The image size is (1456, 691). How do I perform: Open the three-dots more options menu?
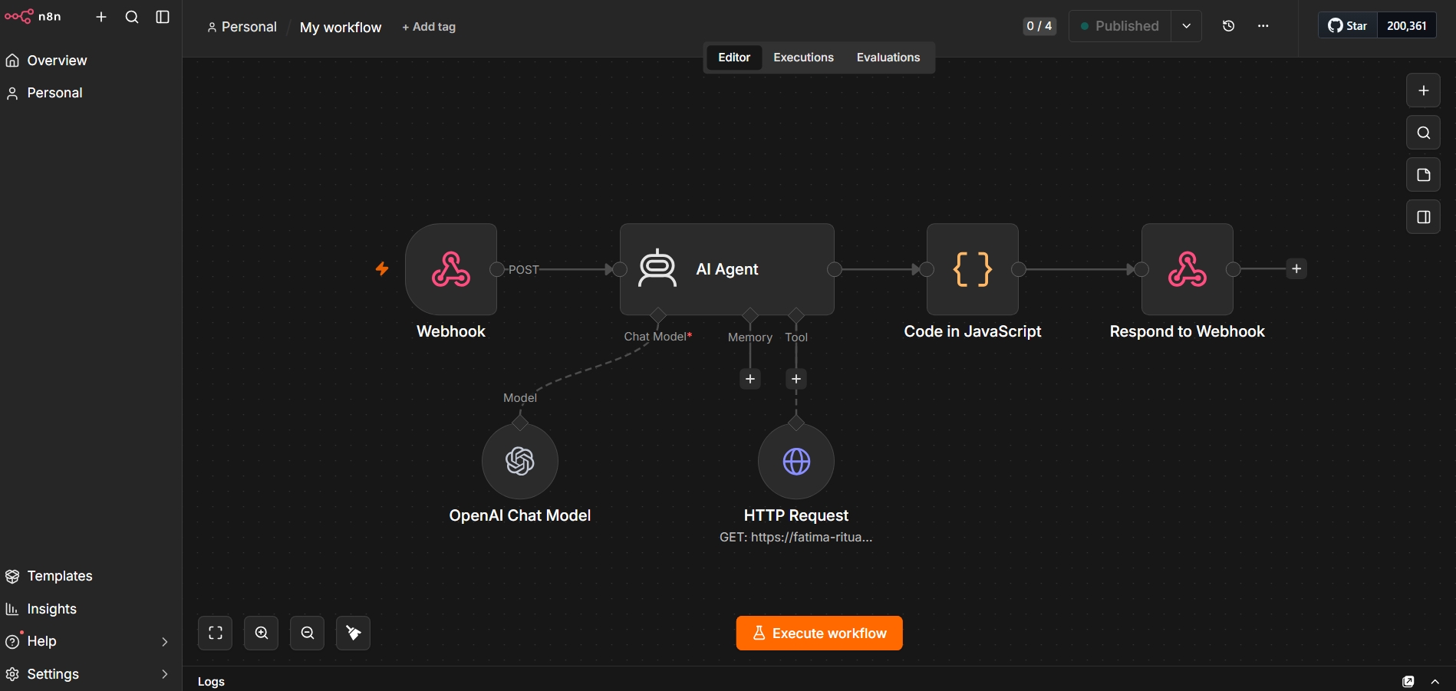coord(1263,26)
